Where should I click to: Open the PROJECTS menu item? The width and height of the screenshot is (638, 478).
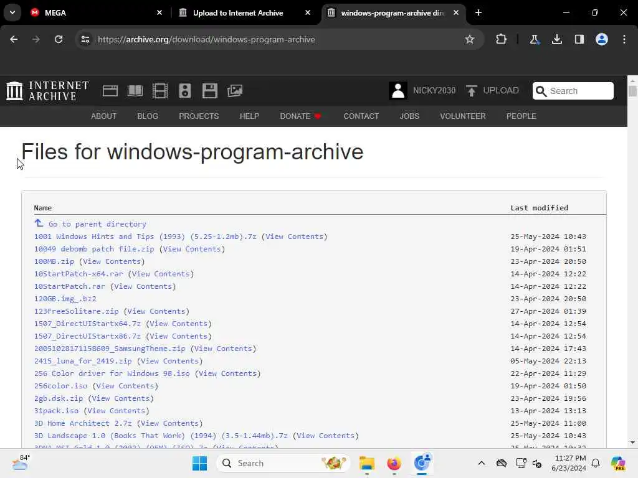199,116
